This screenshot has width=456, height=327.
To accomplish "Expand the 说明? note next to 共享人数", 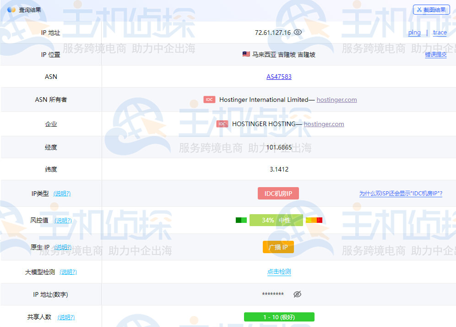I will [x=65, y=317].
